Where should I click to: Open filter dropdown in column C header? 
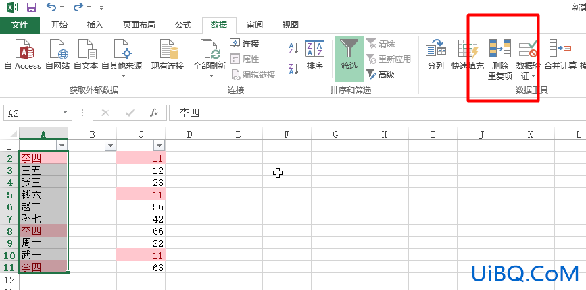point(160,146)
